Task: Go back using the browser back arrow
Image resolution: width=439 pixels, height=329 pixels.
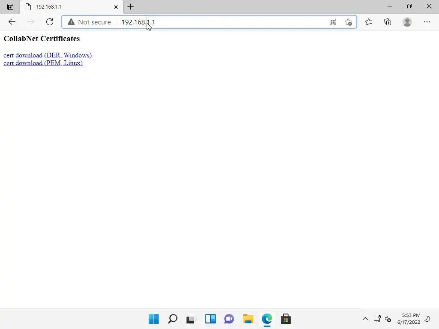Action: coord(12,22)
